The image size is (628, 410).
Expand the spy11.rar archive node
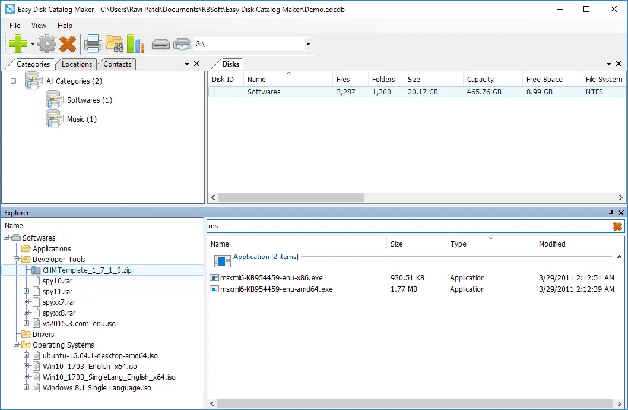click(27, 291)
